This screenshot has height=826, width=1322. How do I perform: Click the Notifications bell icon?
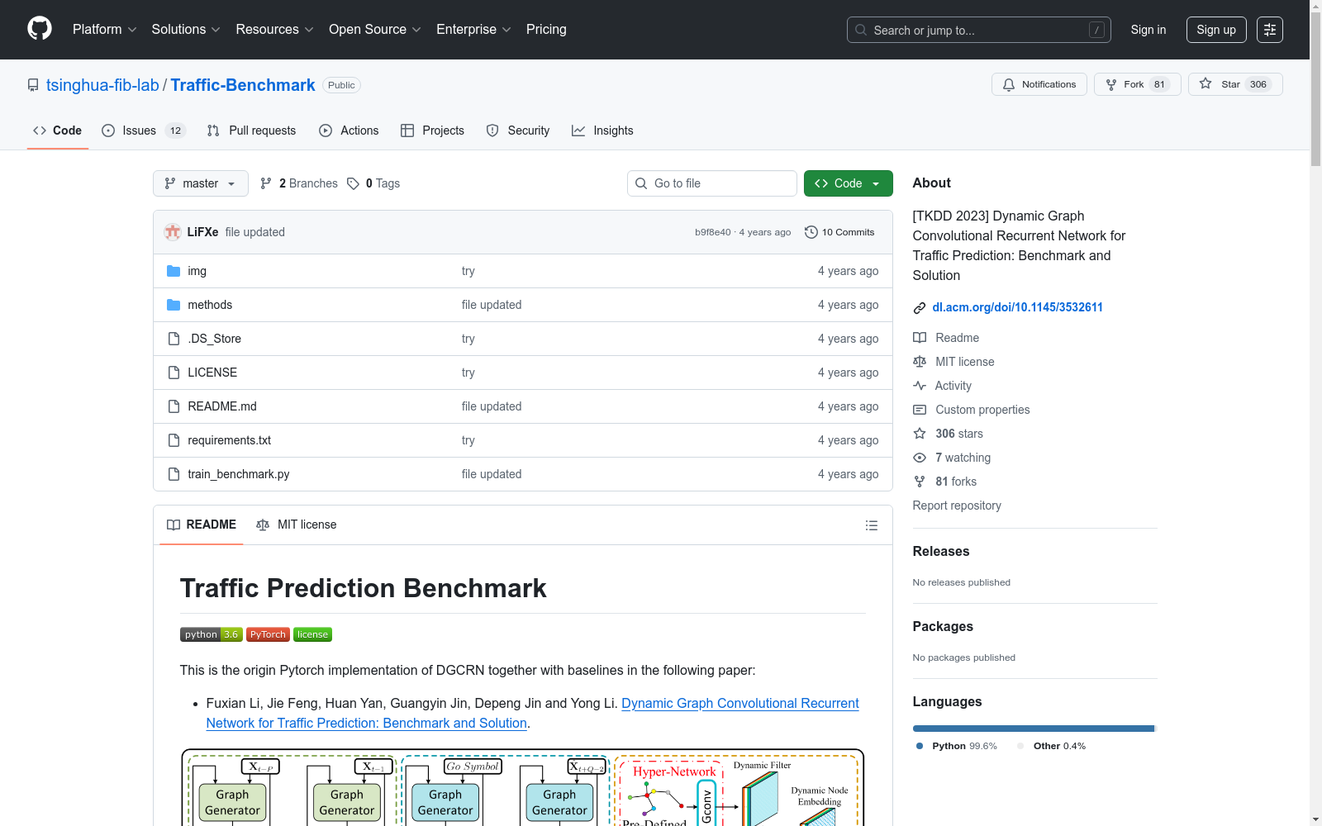click(x=1009, y=84)
